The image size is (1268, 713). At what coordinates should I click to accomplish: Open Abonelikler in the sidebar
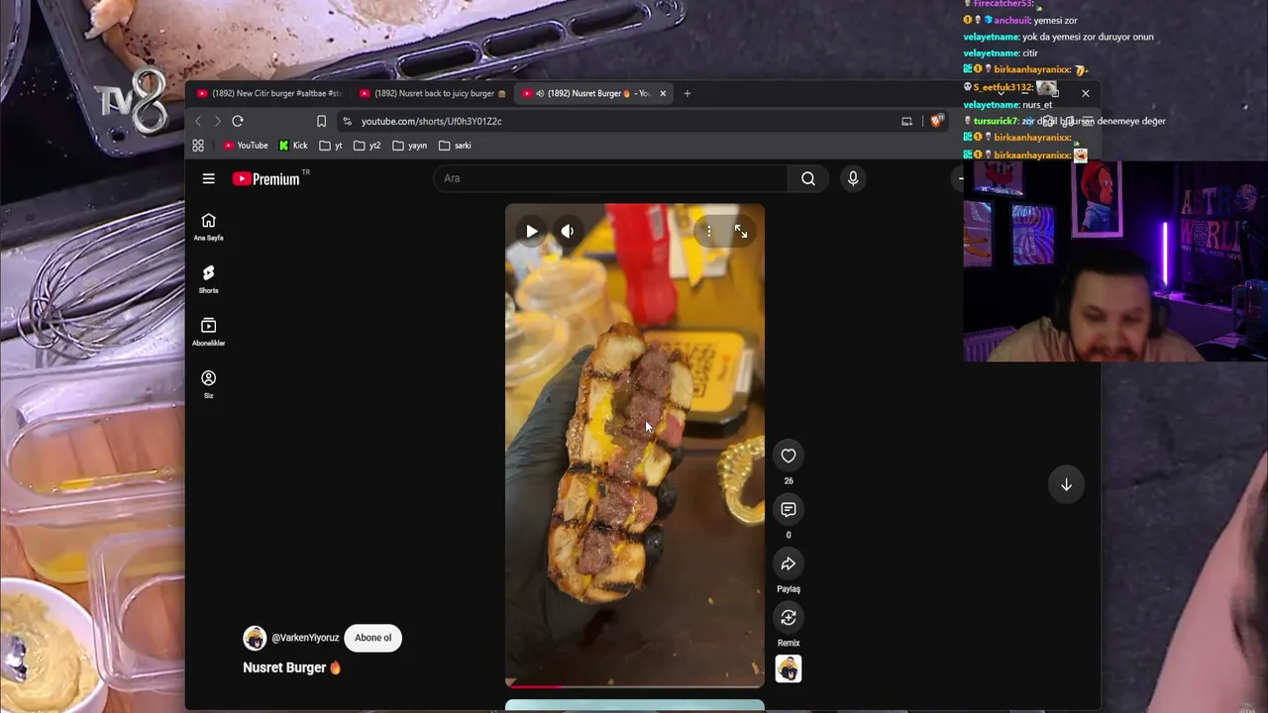click(208, 332)
